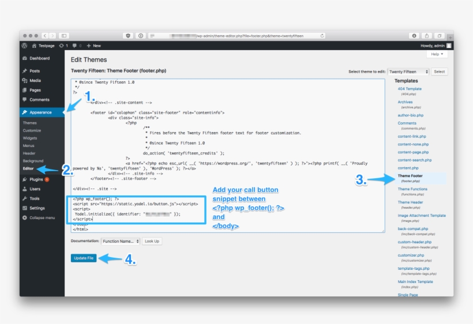Show all tabs overview icon
This screenshot has height=324, width=473.
point(439,36)
